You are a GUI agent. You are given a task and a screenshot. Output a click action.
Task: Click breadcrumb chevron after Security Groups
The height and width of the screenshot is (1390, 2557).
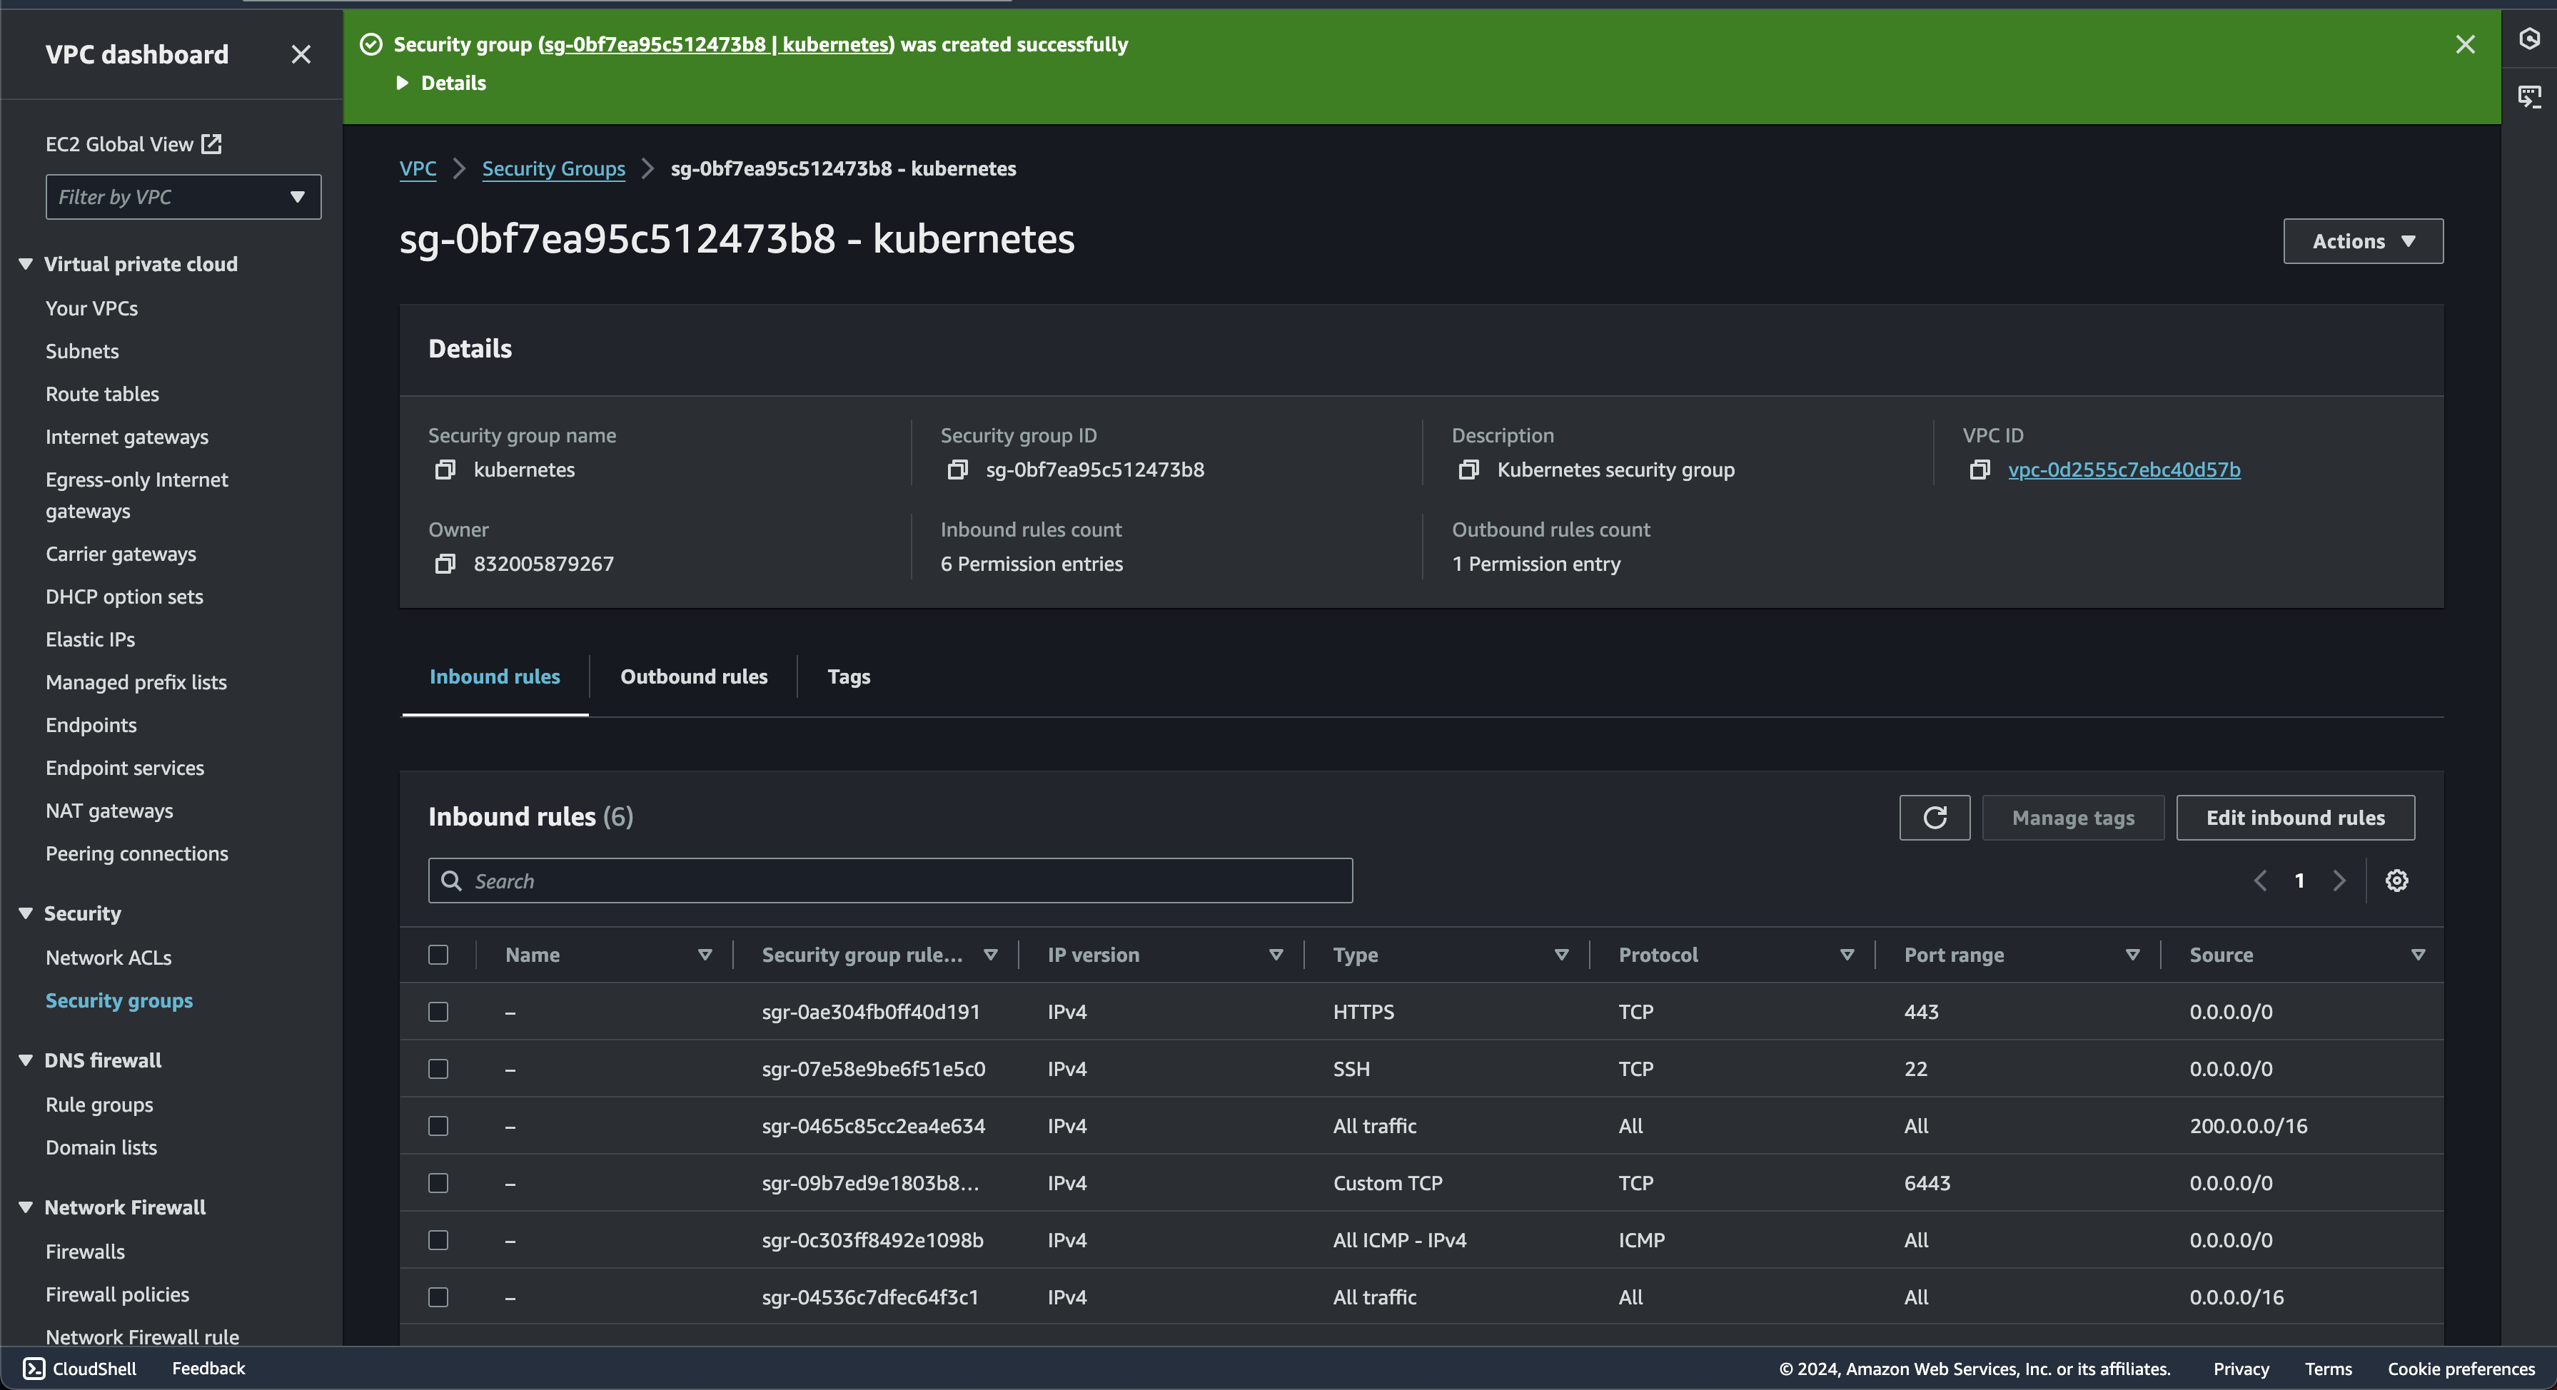tap(648, 168)
